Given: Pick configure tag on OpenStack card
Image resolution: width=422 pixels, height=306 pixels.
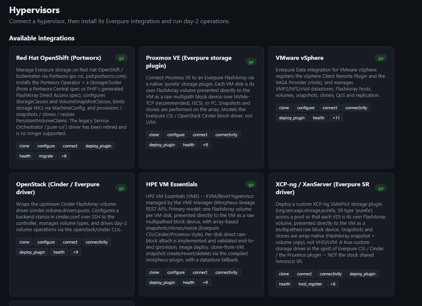Looking at the screenshot, I should coord(46,242).
